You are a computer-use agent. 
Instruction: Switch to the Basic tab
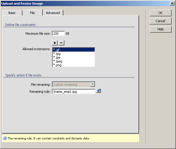(12, 13)
